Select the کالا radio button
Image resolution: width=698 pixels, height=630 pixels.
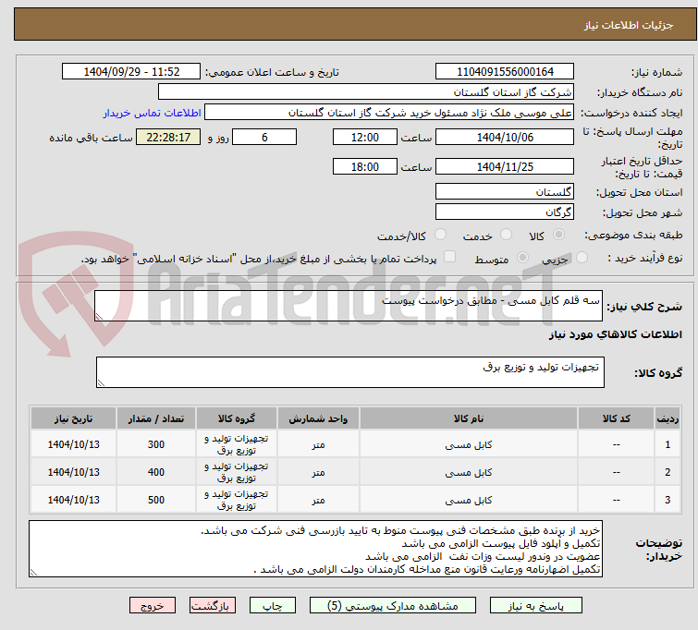558,235
